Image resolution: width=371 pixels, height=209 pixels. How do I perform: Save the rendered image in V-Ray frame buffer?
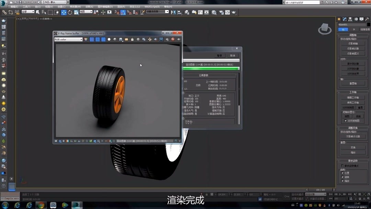click(120, 39)
